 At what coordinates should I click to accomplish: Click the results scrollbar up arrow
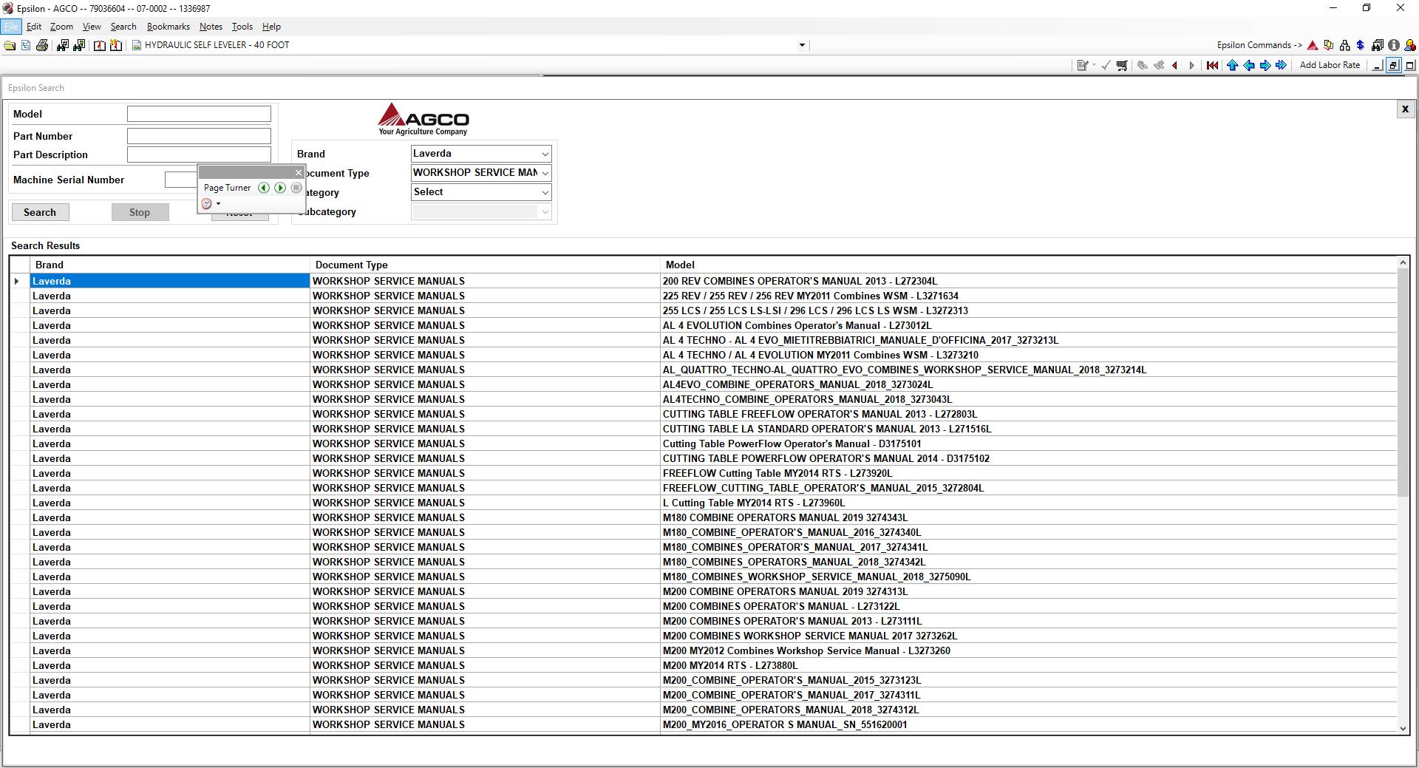[1403, 263]
